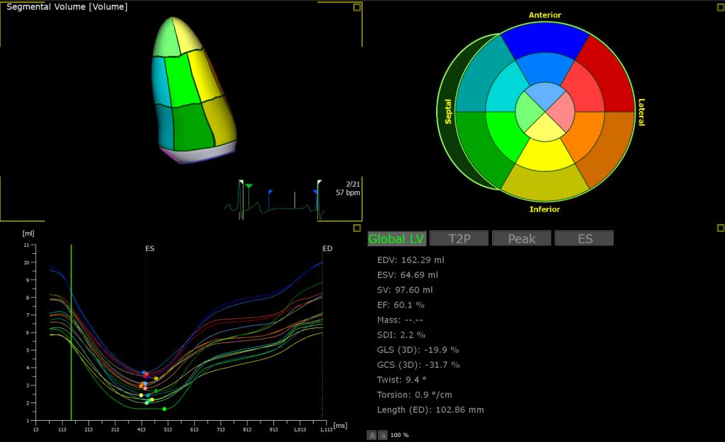Click the larger font A icon
Viewport: 725px width, 442px height.
click(372, 435)
